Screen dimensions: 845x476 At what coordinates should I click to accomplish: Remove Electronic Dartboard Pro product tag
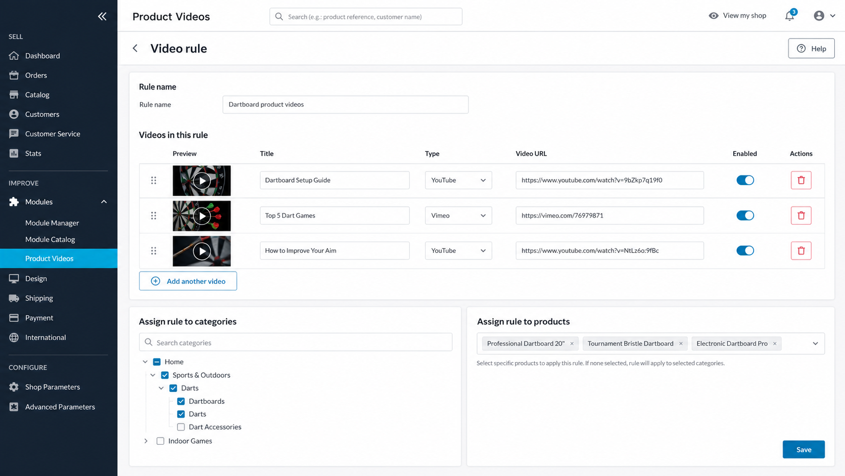[x=775, y=343]
